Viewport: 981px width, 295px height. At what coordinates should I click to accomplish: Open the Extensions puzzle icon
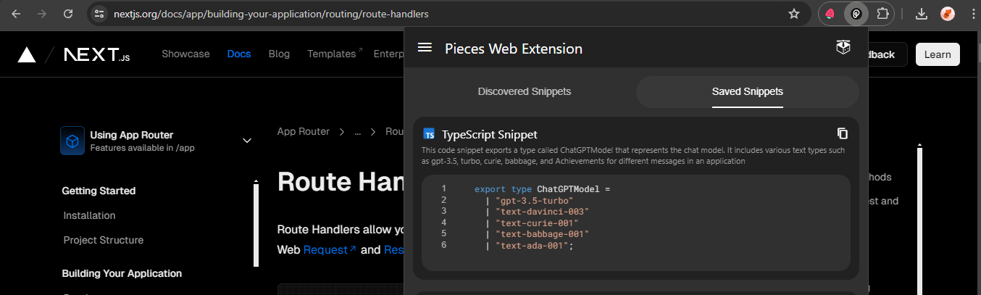click(x=882, y=14)
